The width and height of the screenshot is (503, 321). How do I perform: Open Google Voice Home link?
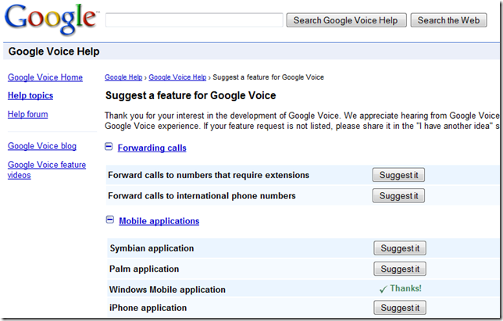click(45, 77)
